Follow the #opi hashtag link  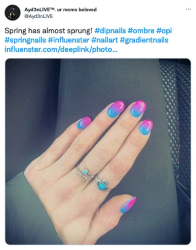(164, 31)
